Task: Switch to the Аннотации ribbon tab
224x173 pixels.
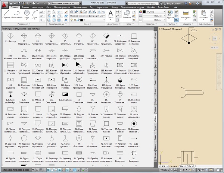Action: [38, 7]
